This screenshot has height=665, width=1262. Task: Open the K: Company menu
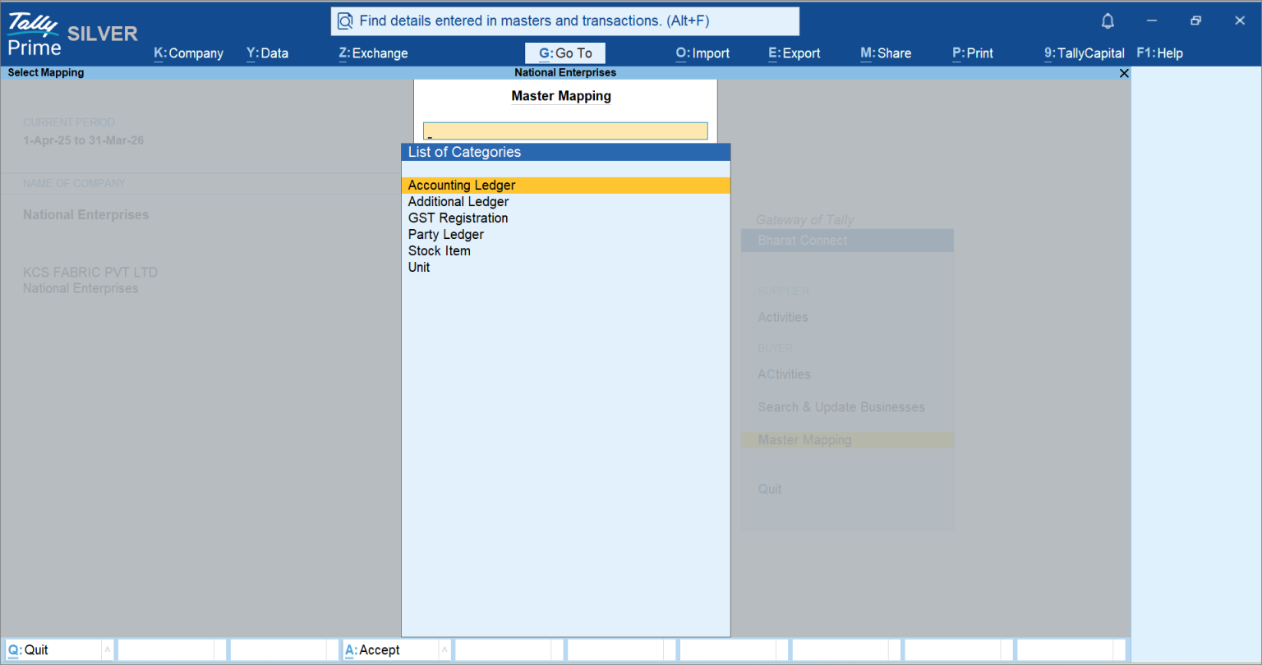(188, 53)
